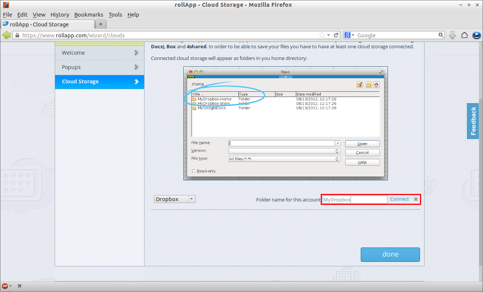Open the Adblock Plus dropdown arrow

click(11, 286)
